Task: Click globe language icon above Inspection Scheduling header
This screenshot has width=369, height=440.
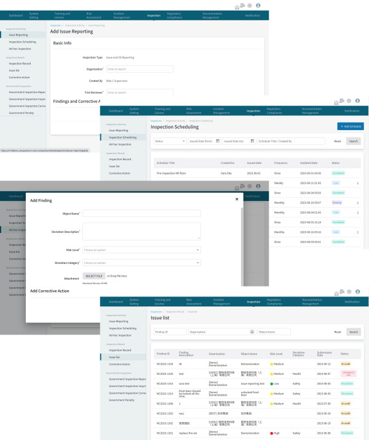Action: click(349, 101)
